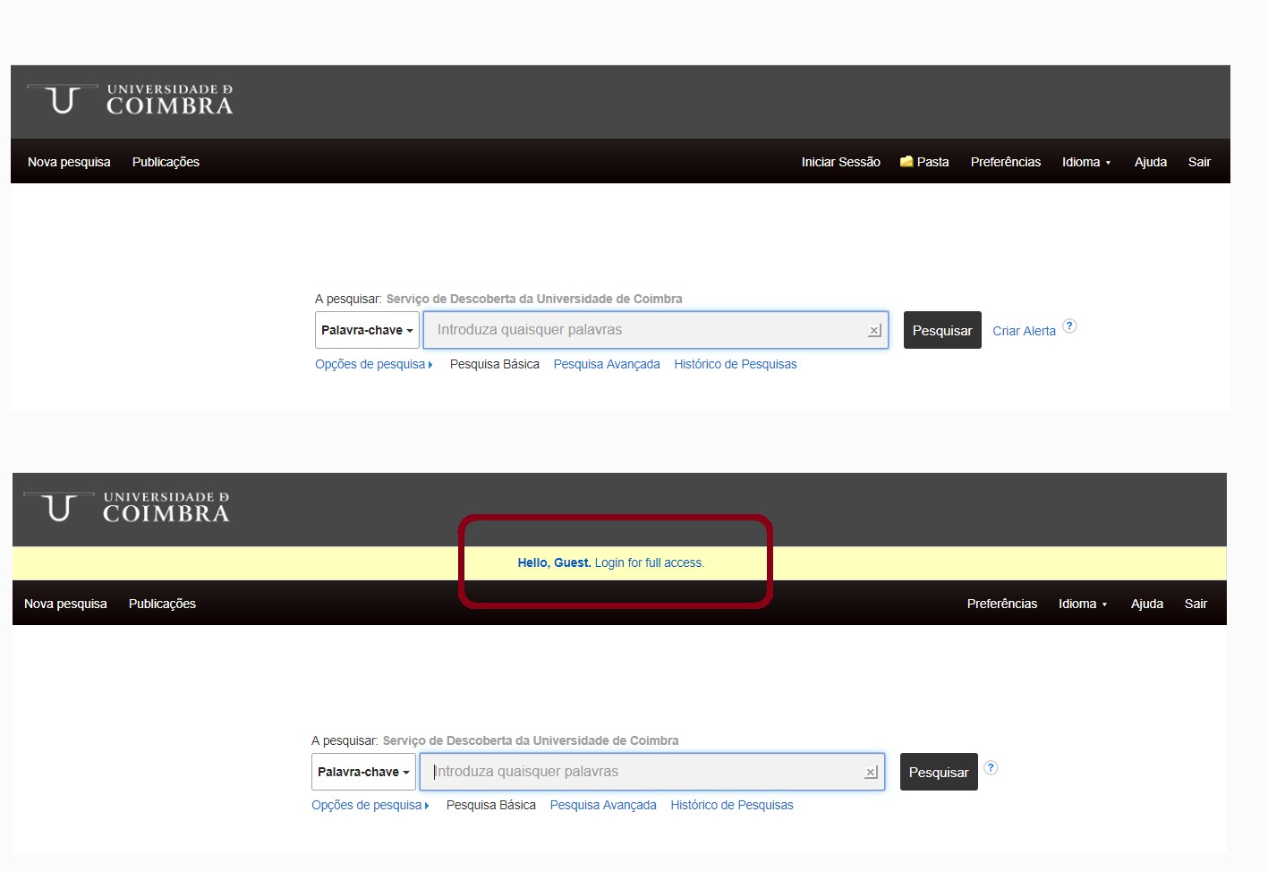
Task: Click help icon in the guest-banner search panel
Action: [991, 768]
